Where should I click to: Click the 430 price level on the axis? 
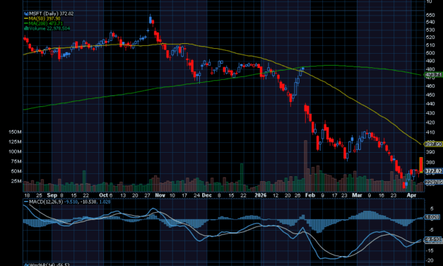(x=430, y=113)
